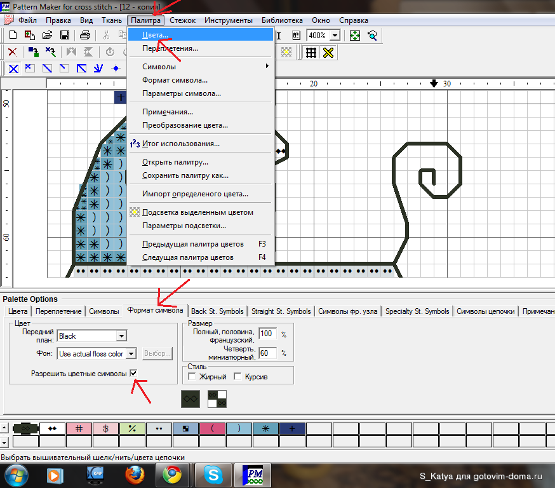This screenshot has height=488, width=555.
Task: Select the full cross stitch tool
Action: click(x=13, y=69)
